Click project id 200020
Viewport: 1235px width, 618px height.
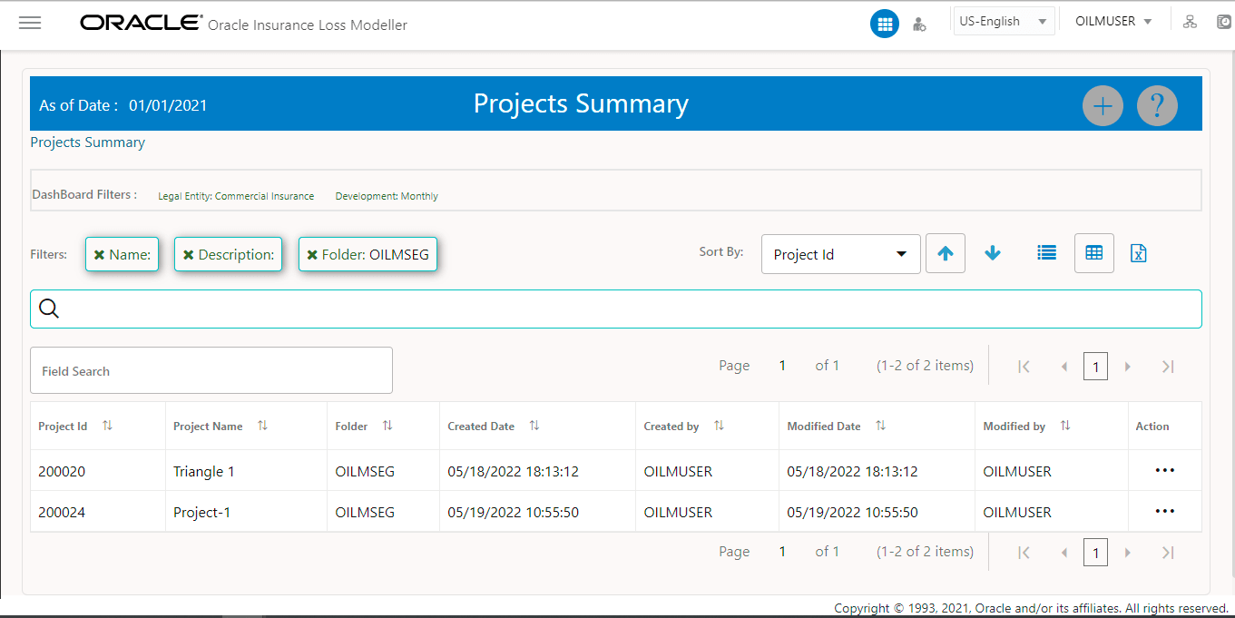coord(62,472)
